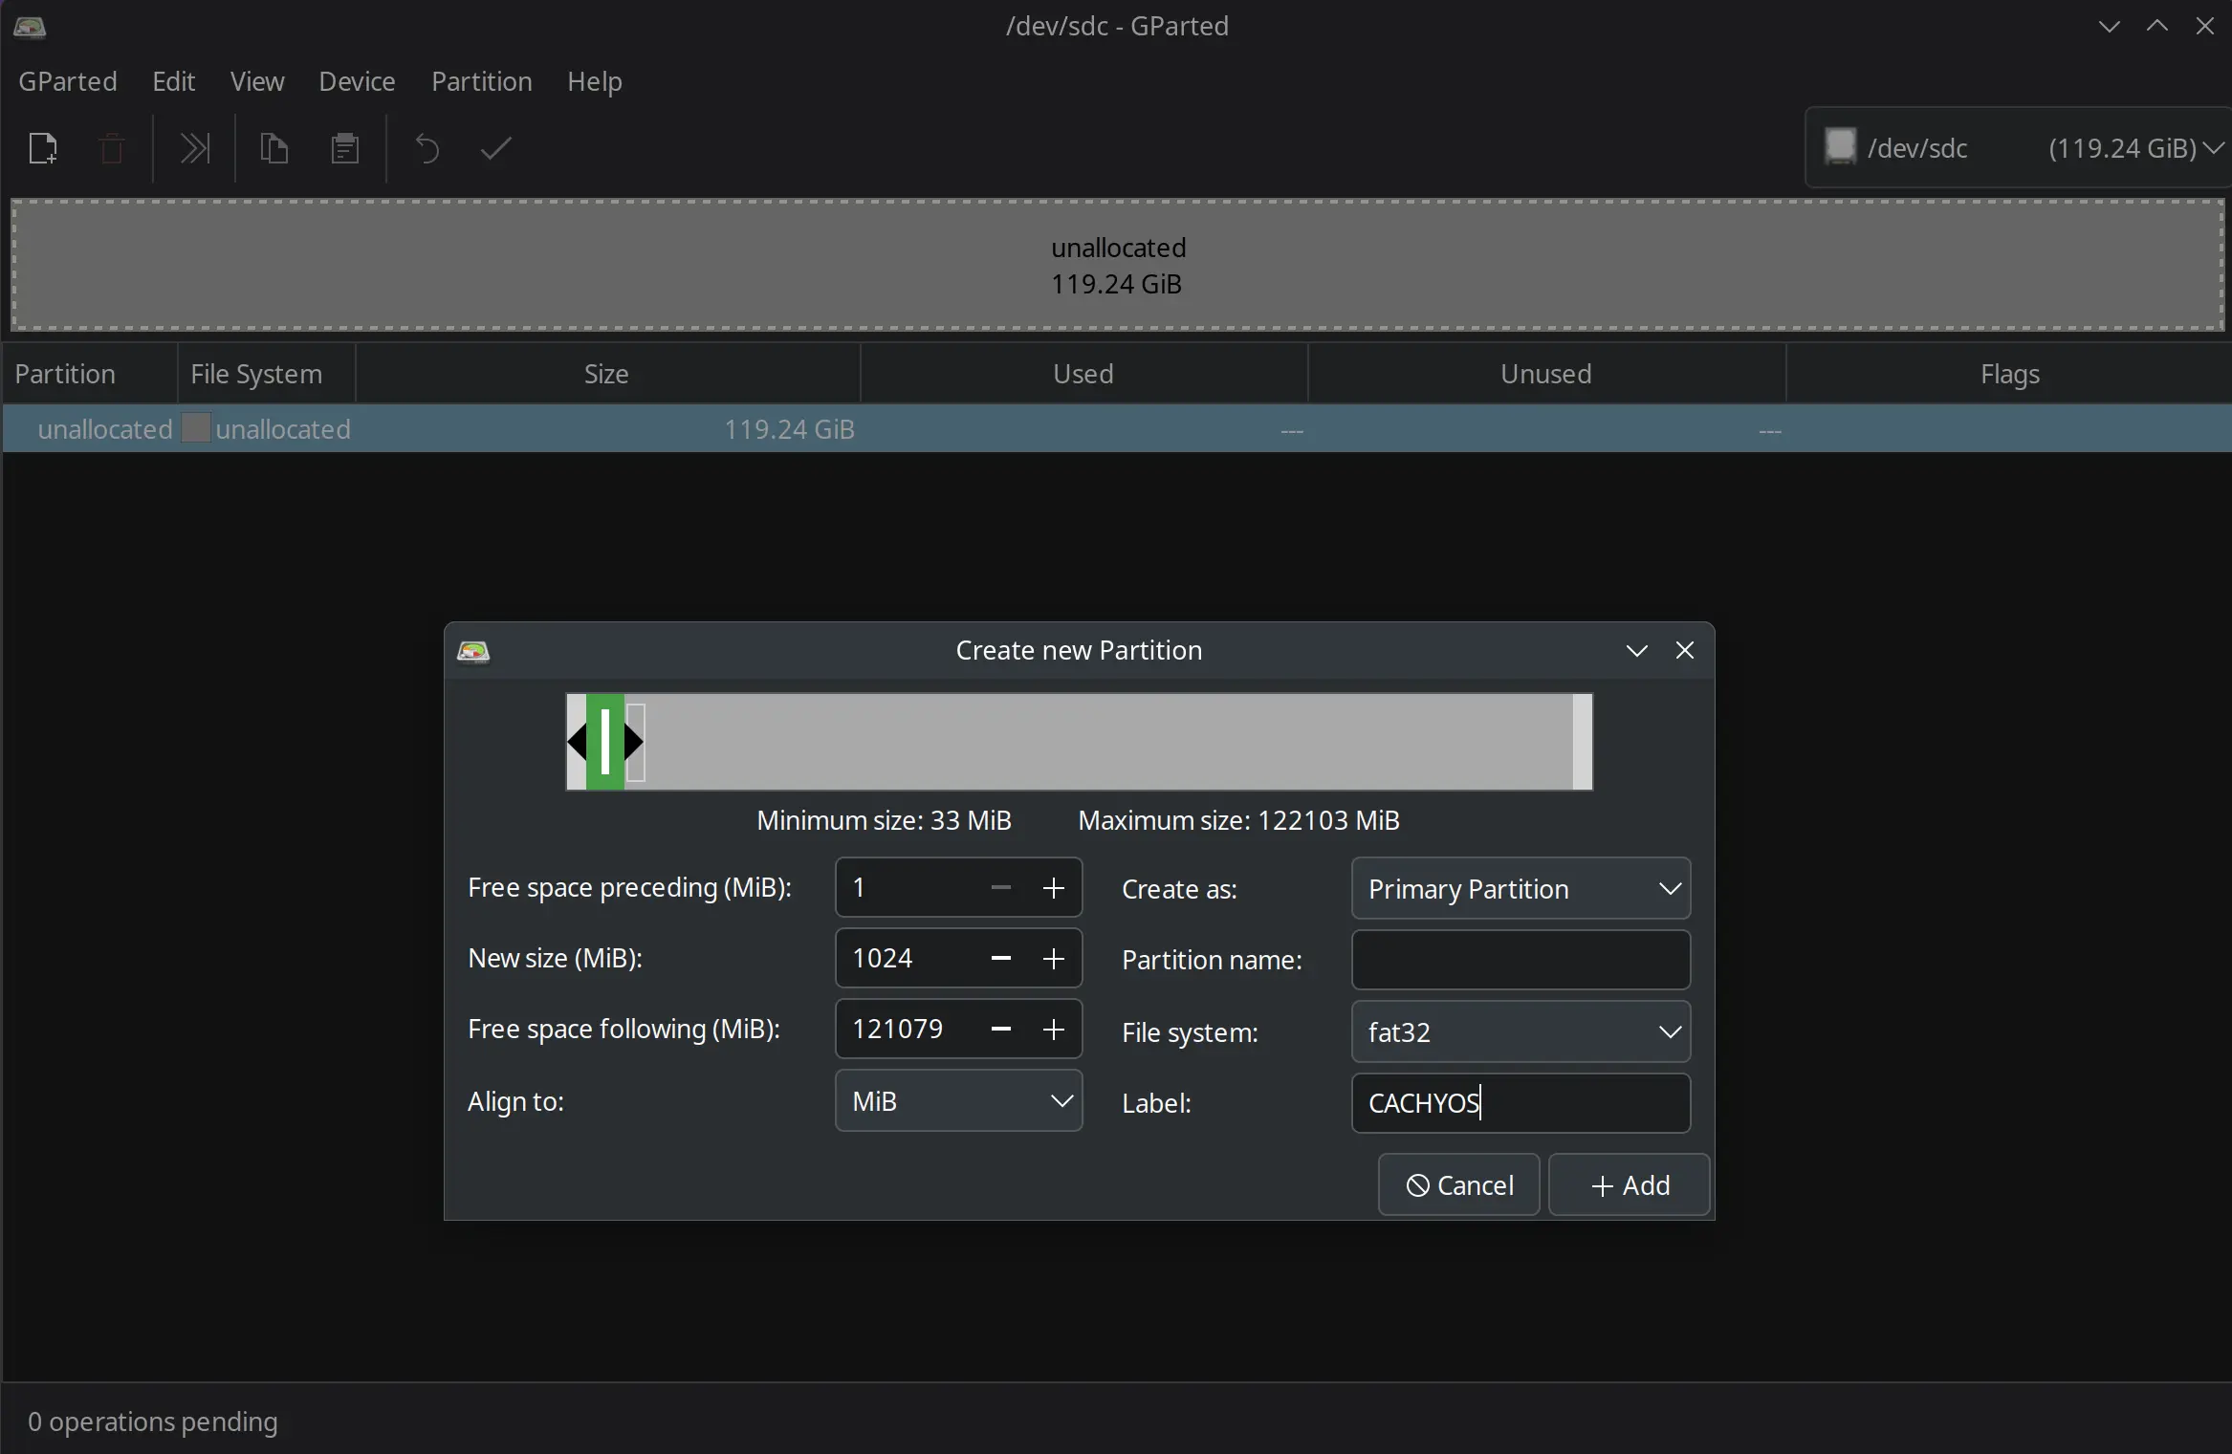This screenshot has width=2232, height=1454.
Task: Collapse the Create new Partition dialog chevron
Action: click(x=1636, y=651)
